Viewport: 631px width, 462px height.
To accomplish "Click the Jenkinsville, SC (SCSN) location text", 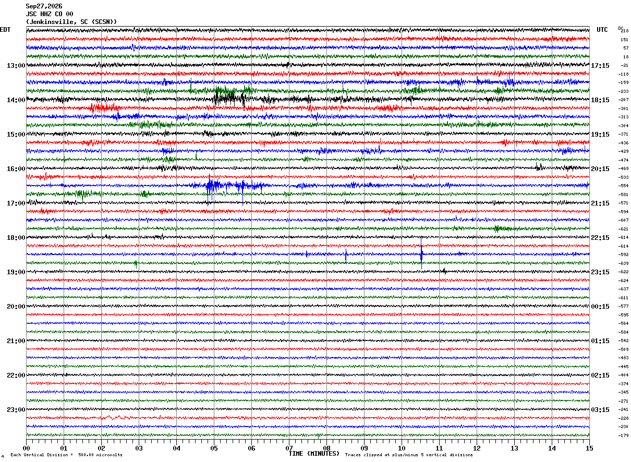I will click(71, 22).
